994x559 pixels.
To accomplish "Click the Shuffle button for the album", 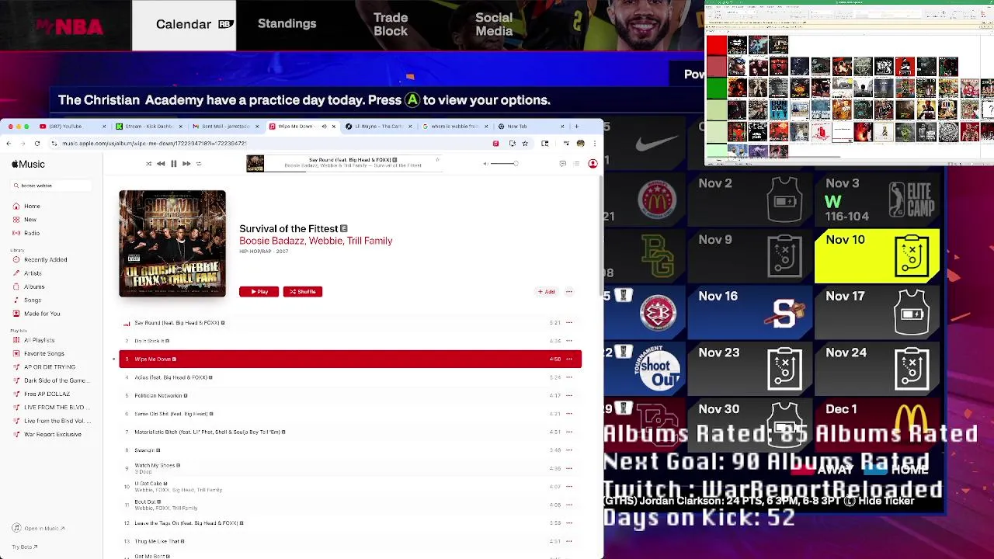I will pos(303,292).
